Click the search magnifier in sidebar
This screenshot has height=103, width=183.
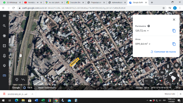(x=4, y=26)
